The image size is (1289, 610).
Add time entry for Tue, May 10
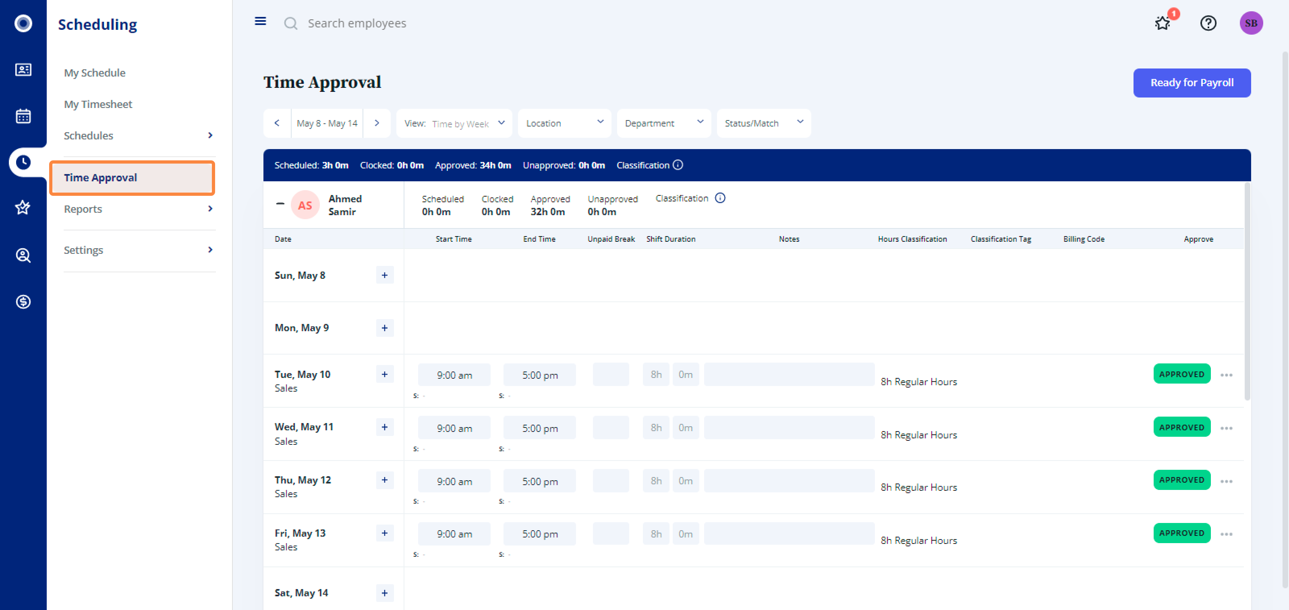coord(385,374)
